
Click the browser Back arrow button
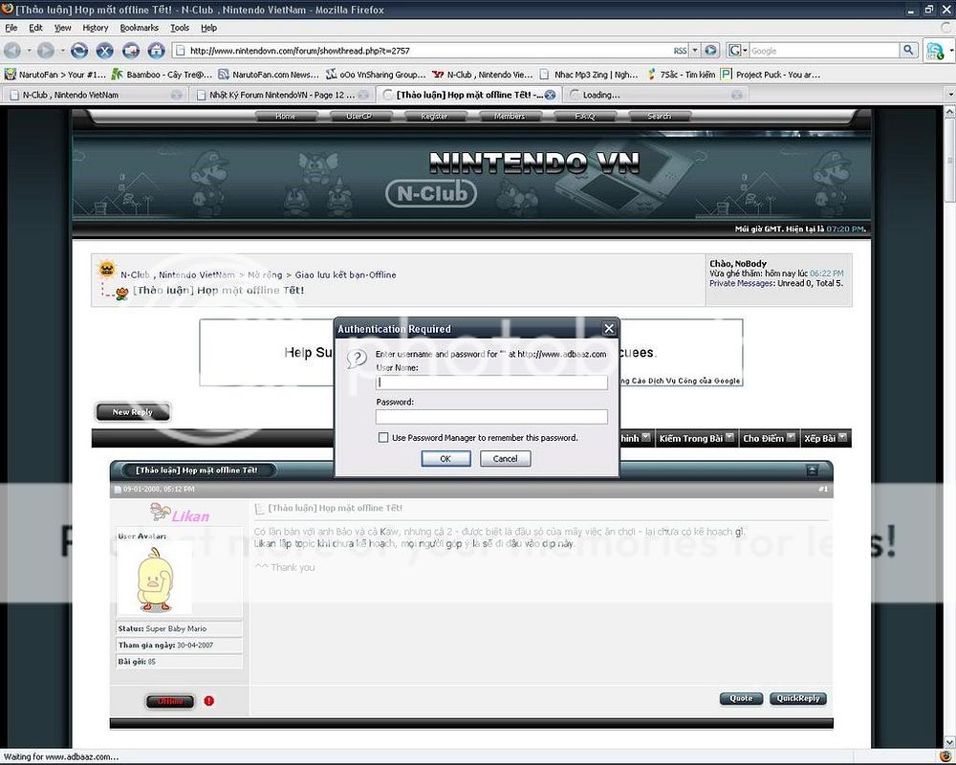point(12,51)
